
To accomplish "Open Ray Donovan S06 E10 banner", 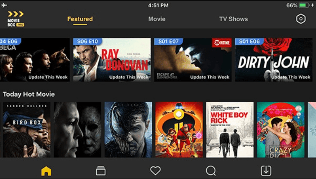I will pyautogui.click(x=112, y=60).
